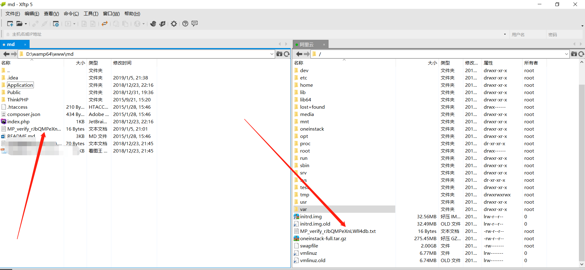Image resolution: width=585 pixels, height=270 pixels.
Task: Create new folder in remote pane icon
Action: point(574,54)
